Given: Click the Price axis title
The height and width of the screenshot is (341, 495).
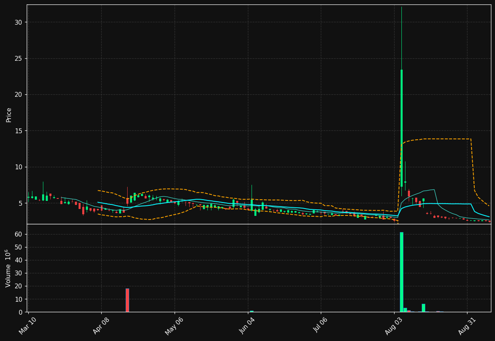Looking at the screenshot, I should [x=9, y=115].
